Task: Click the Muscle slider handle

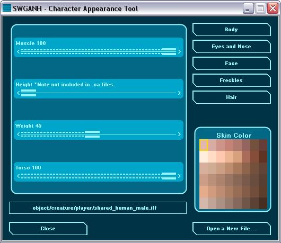Action: pos(169,51)
